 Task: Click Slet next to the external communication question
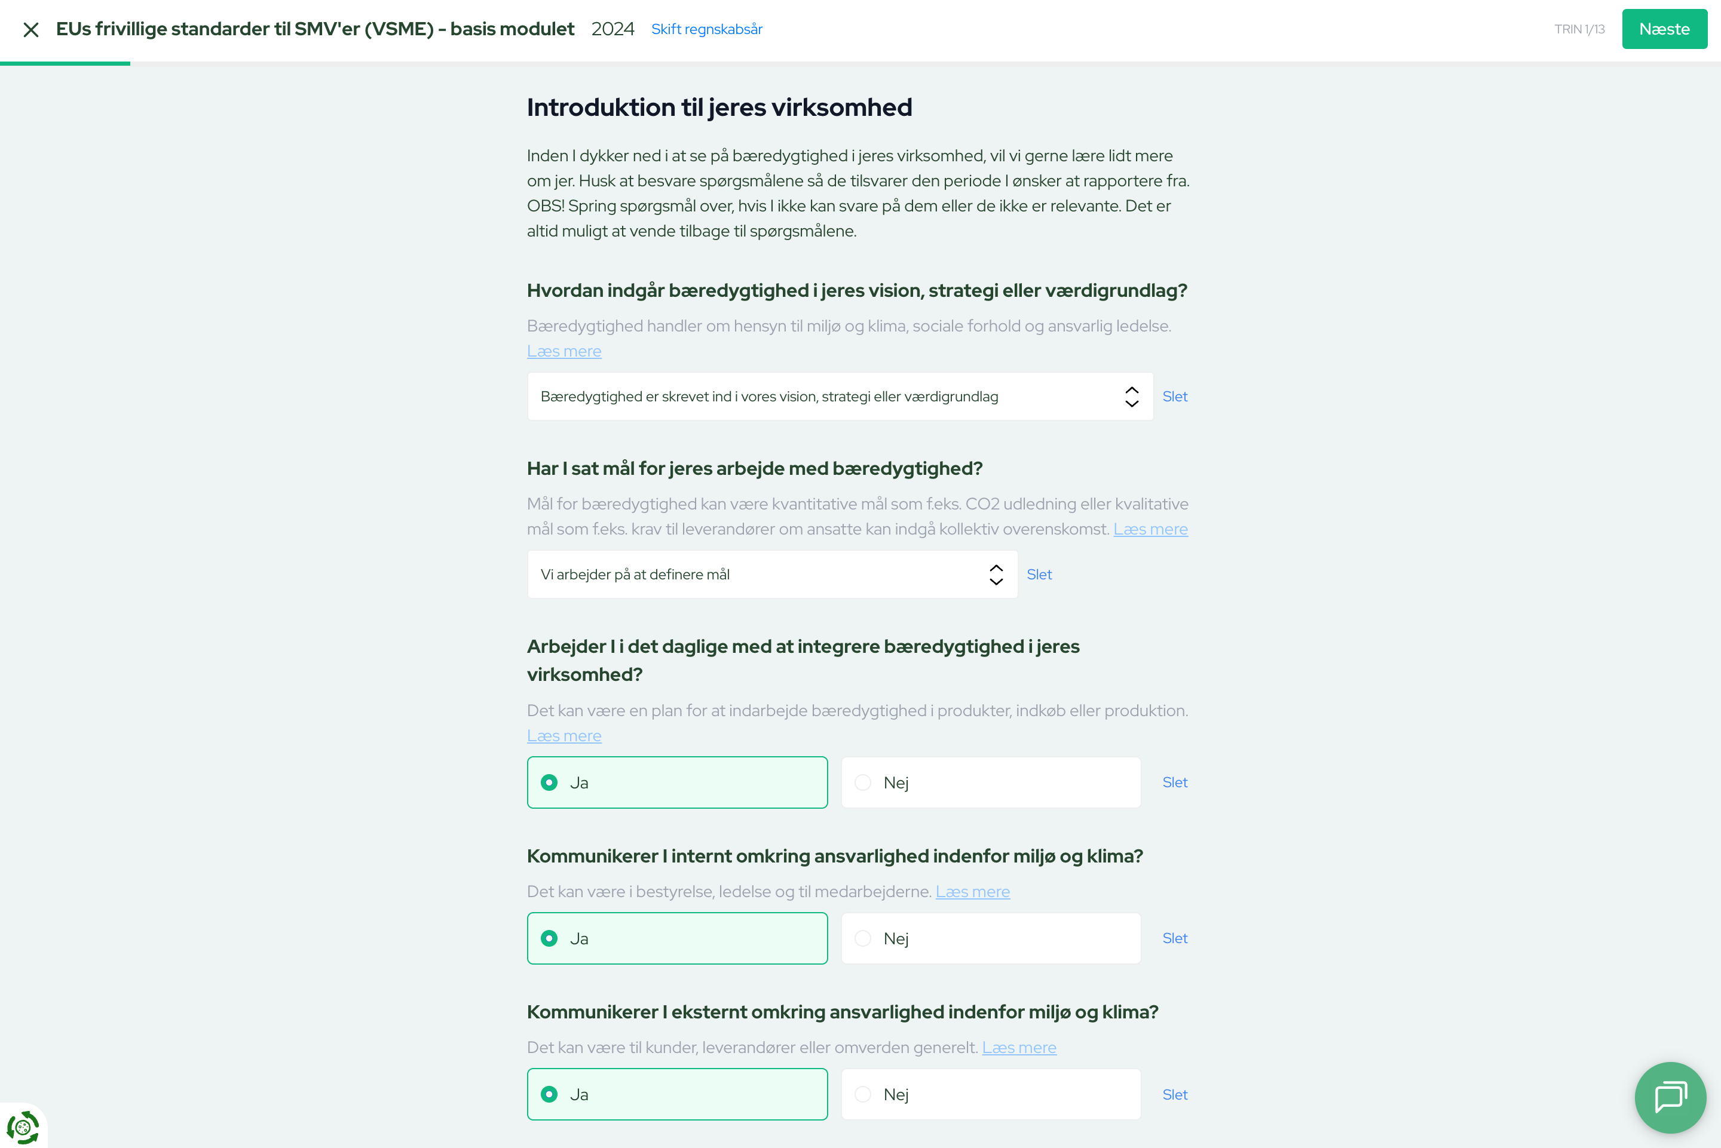click(1175, 1094)
